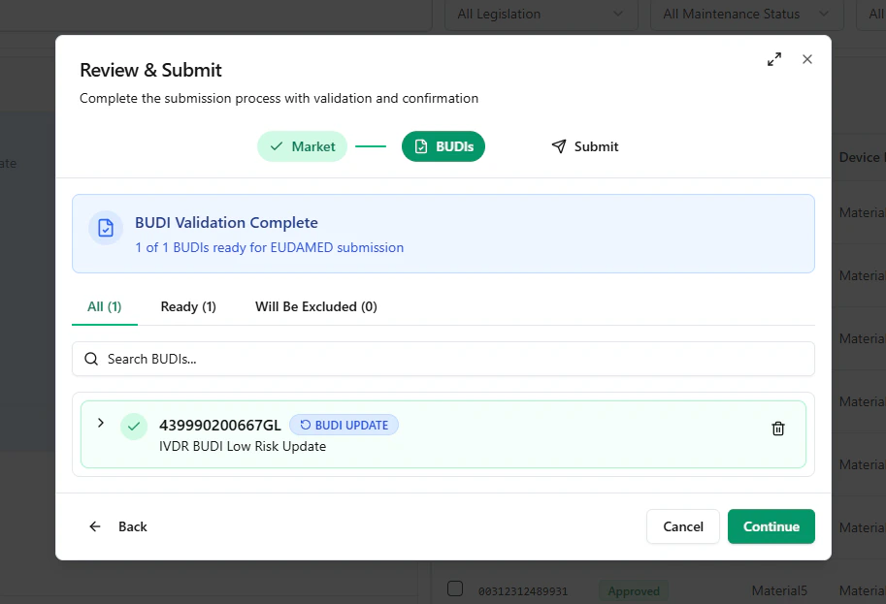The image size is (886, 604).
Task: Click the green check icon on the BUDI card
Action: 134,426
